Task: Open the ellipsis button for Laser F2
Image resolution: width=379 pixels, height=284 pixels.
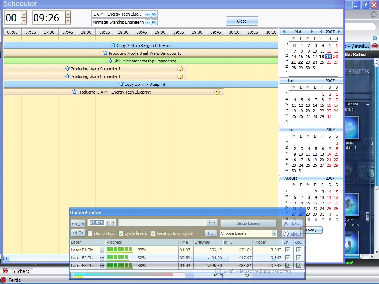Action: (102, 258)
